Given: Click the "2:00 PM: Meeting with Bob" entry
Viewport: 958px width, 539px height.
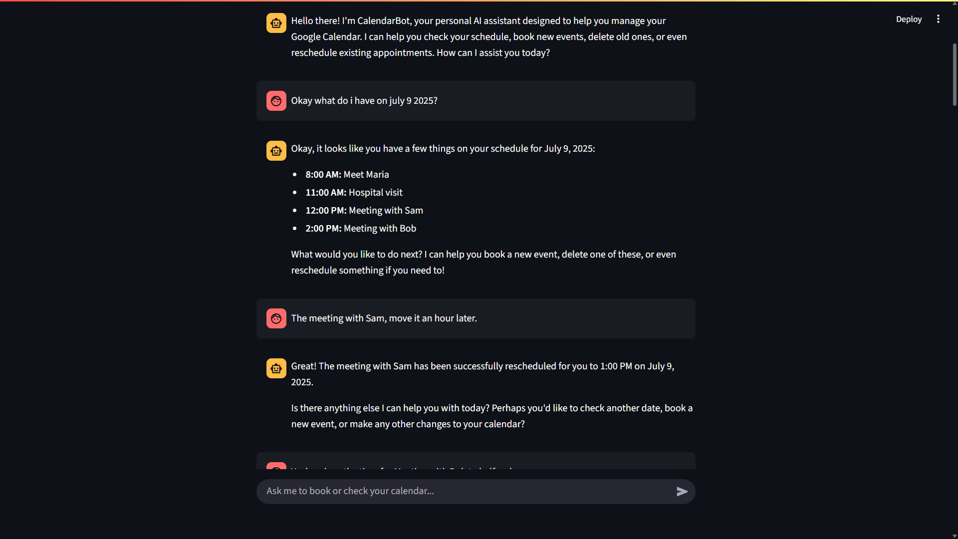Looking at the screenshot, I should click(x=361, y=229).
